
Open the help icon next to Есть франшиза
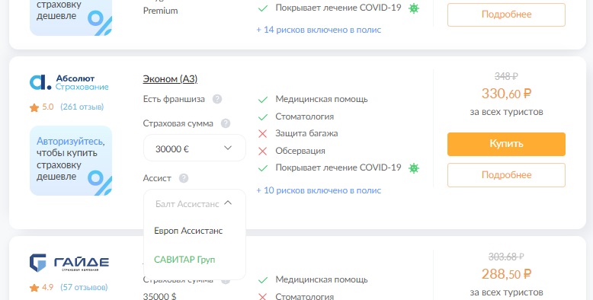217,99
